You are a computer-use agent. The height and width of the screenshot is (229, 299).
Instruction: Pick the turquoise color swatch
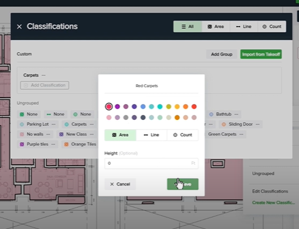(160, 107)
